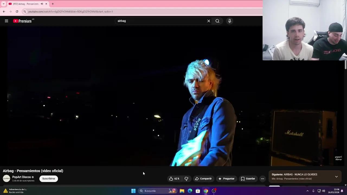Click the youtube.com address bar URL
This screenshot has height=195, width=347.
[70, 12]
